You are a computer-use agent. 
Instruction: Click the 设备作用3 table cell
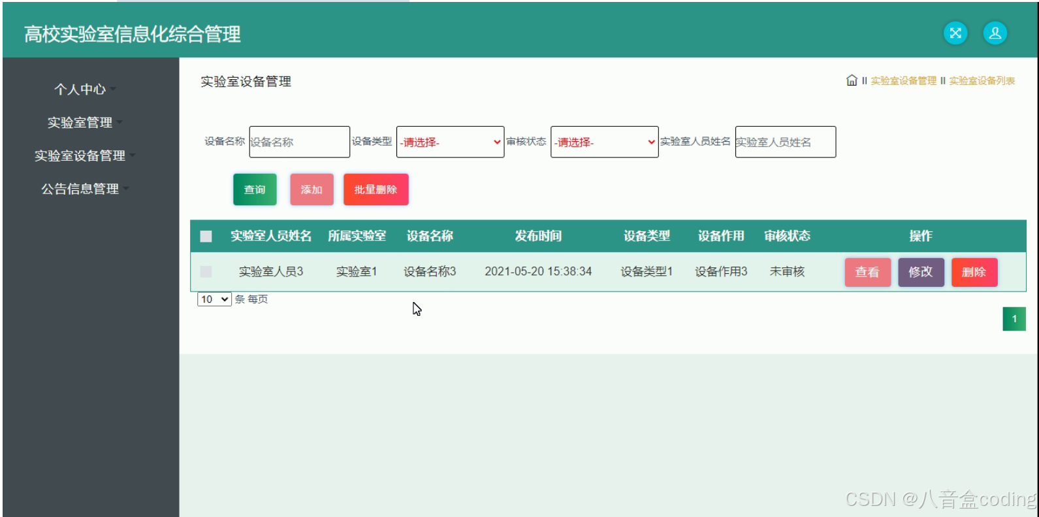tap(721, 272)
